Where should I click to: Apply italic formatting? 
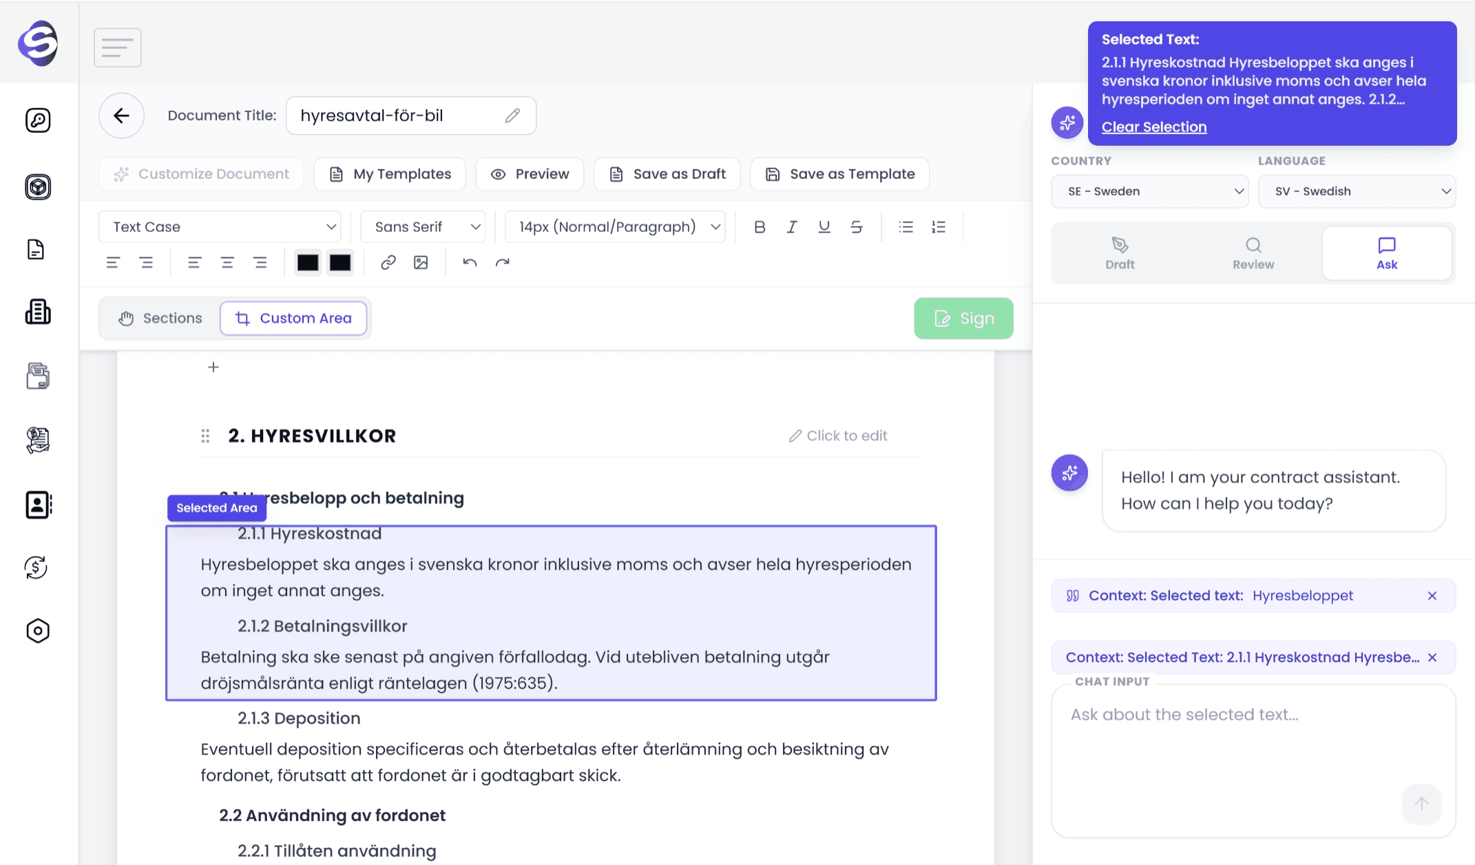792,227
